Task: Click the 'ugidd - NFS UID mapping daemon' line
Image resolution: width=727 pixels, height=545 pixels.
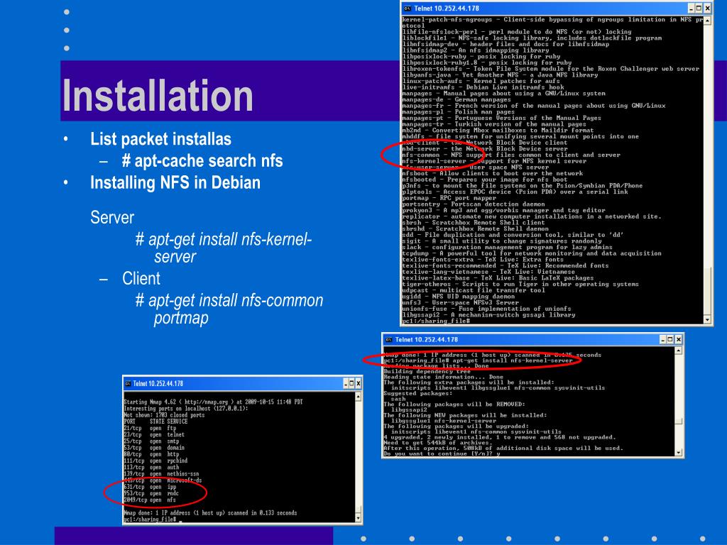Action: [x=458, y=296]
